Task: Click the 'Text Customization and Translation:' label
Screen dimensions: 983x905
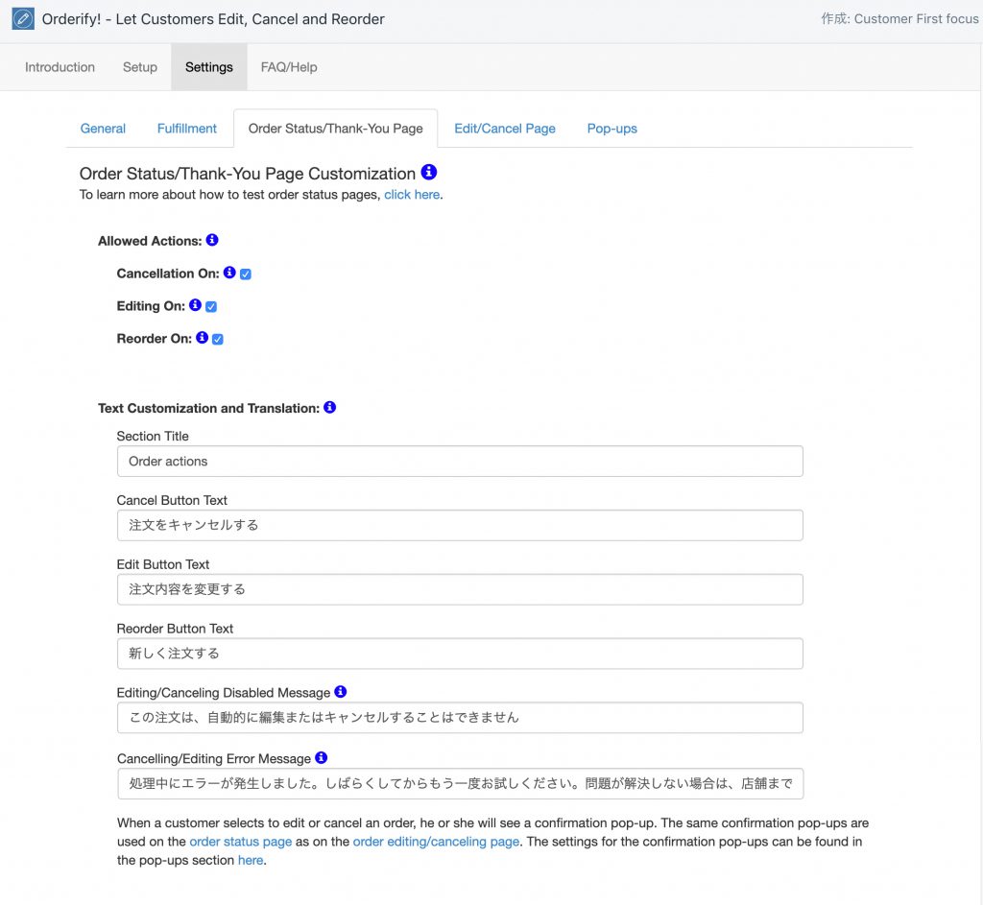Action: coord(208,408)
